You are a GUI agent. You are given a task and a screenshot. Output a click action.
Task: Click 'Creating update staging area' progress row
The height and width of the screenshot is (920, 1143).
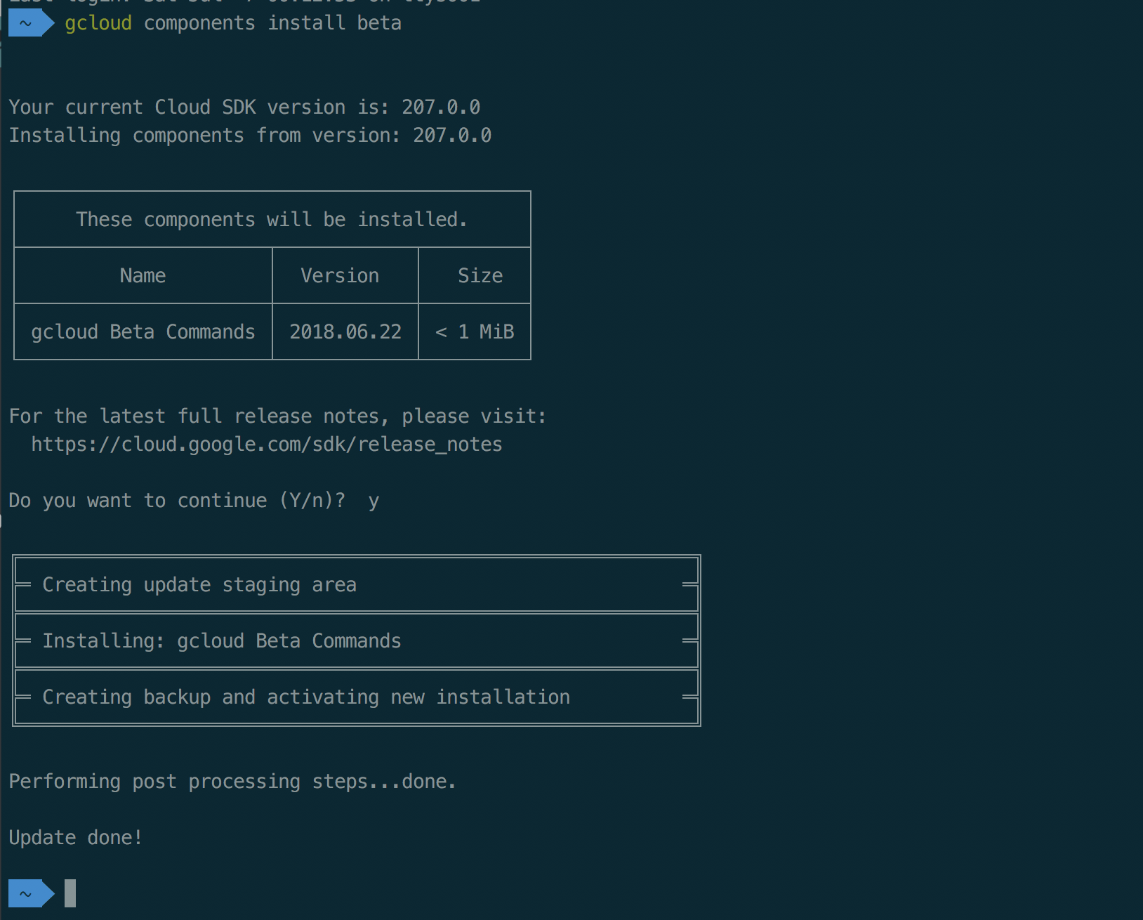[357, 584]
